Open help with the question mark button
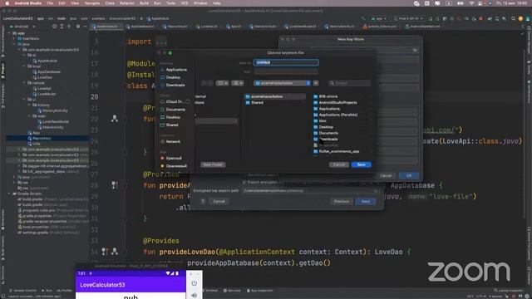Screen dimensions: 532x299 tap(203, 201)
